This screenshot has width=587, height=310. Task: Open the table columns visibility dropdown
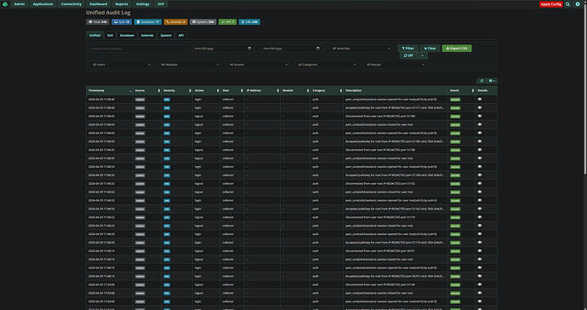pos(493,81)
